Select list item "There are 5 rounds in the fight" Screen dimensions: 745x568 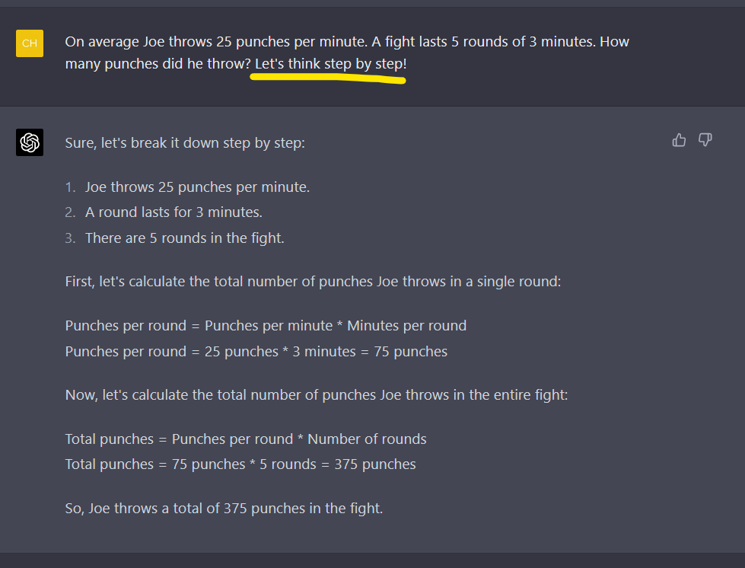click(x=184, y=238)
